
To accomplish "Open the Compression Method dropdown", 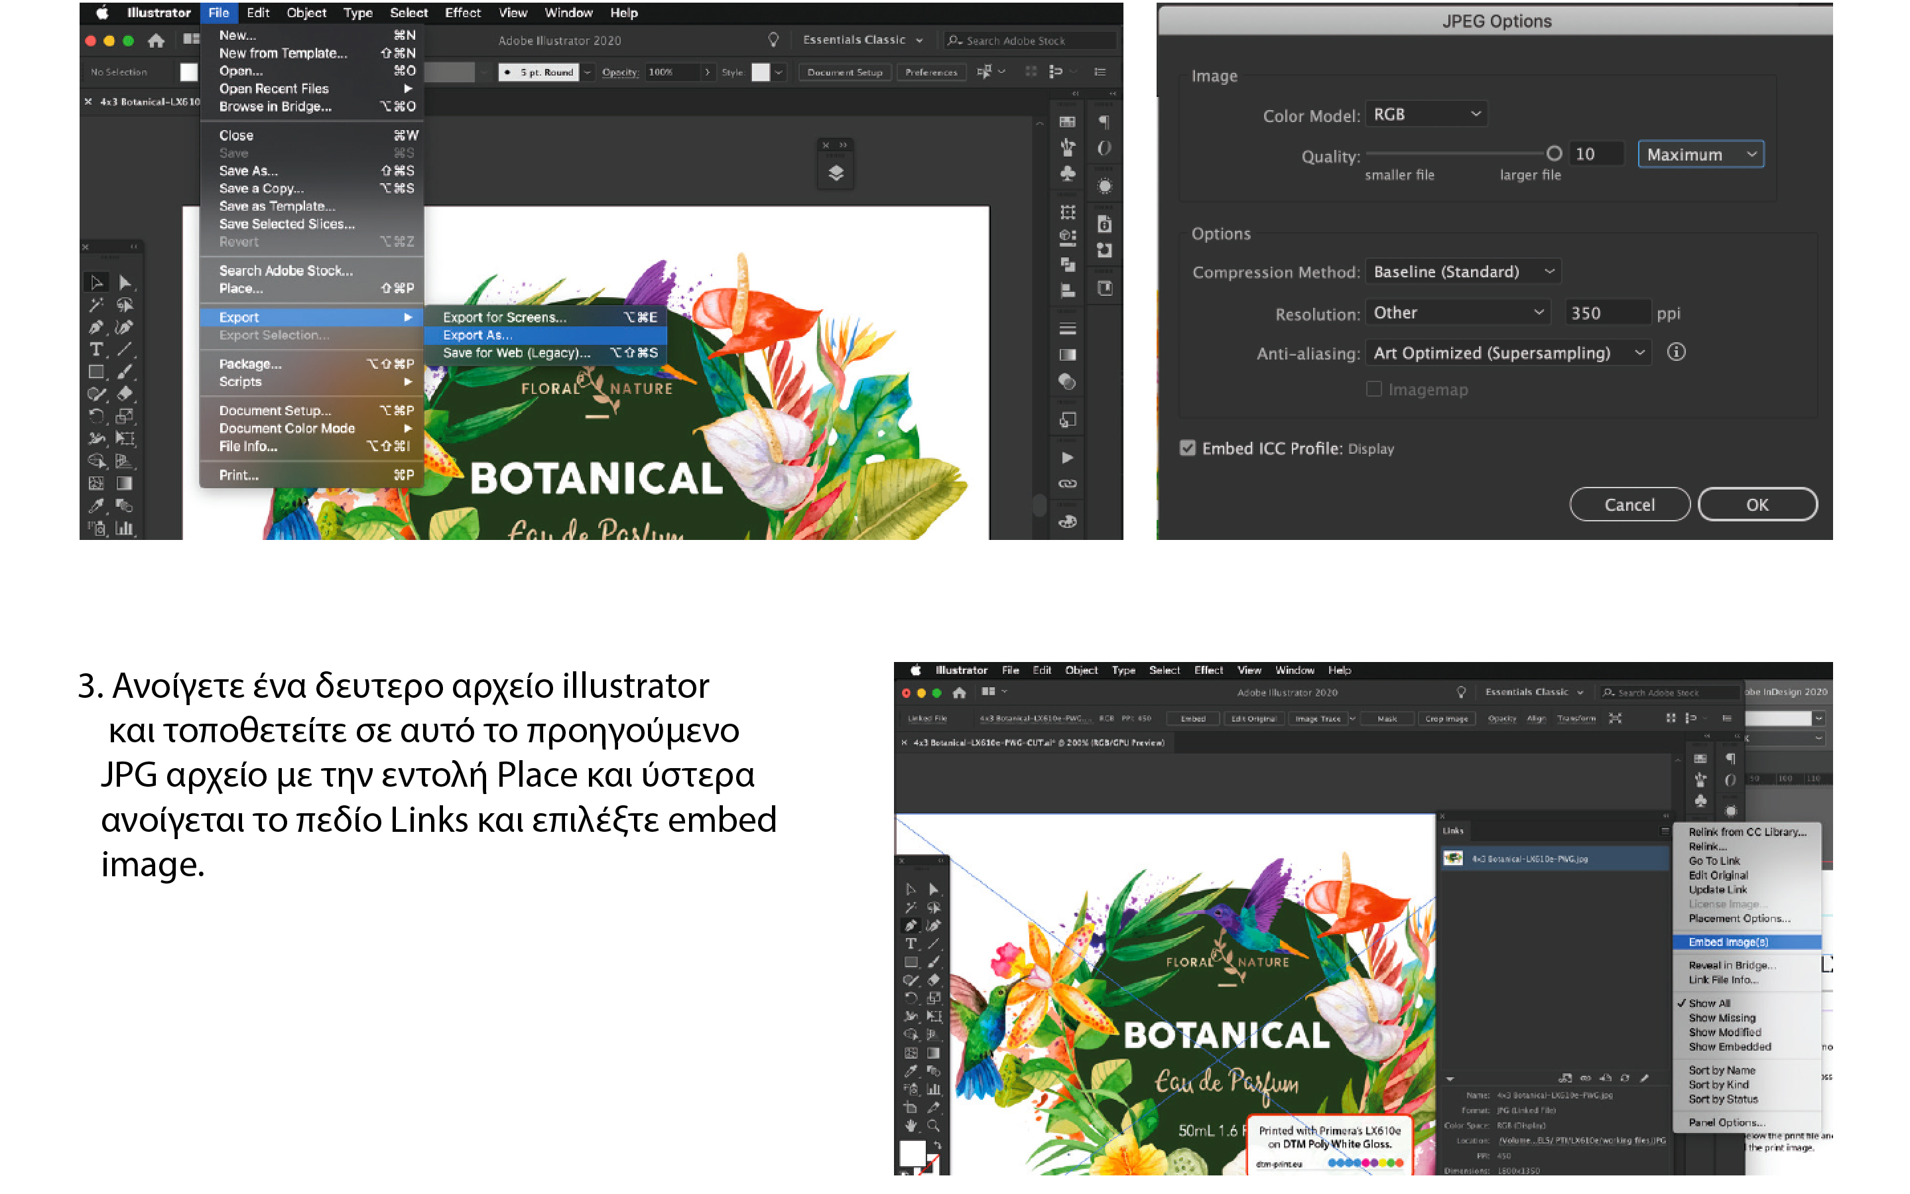I will [x=1462, y=272].
